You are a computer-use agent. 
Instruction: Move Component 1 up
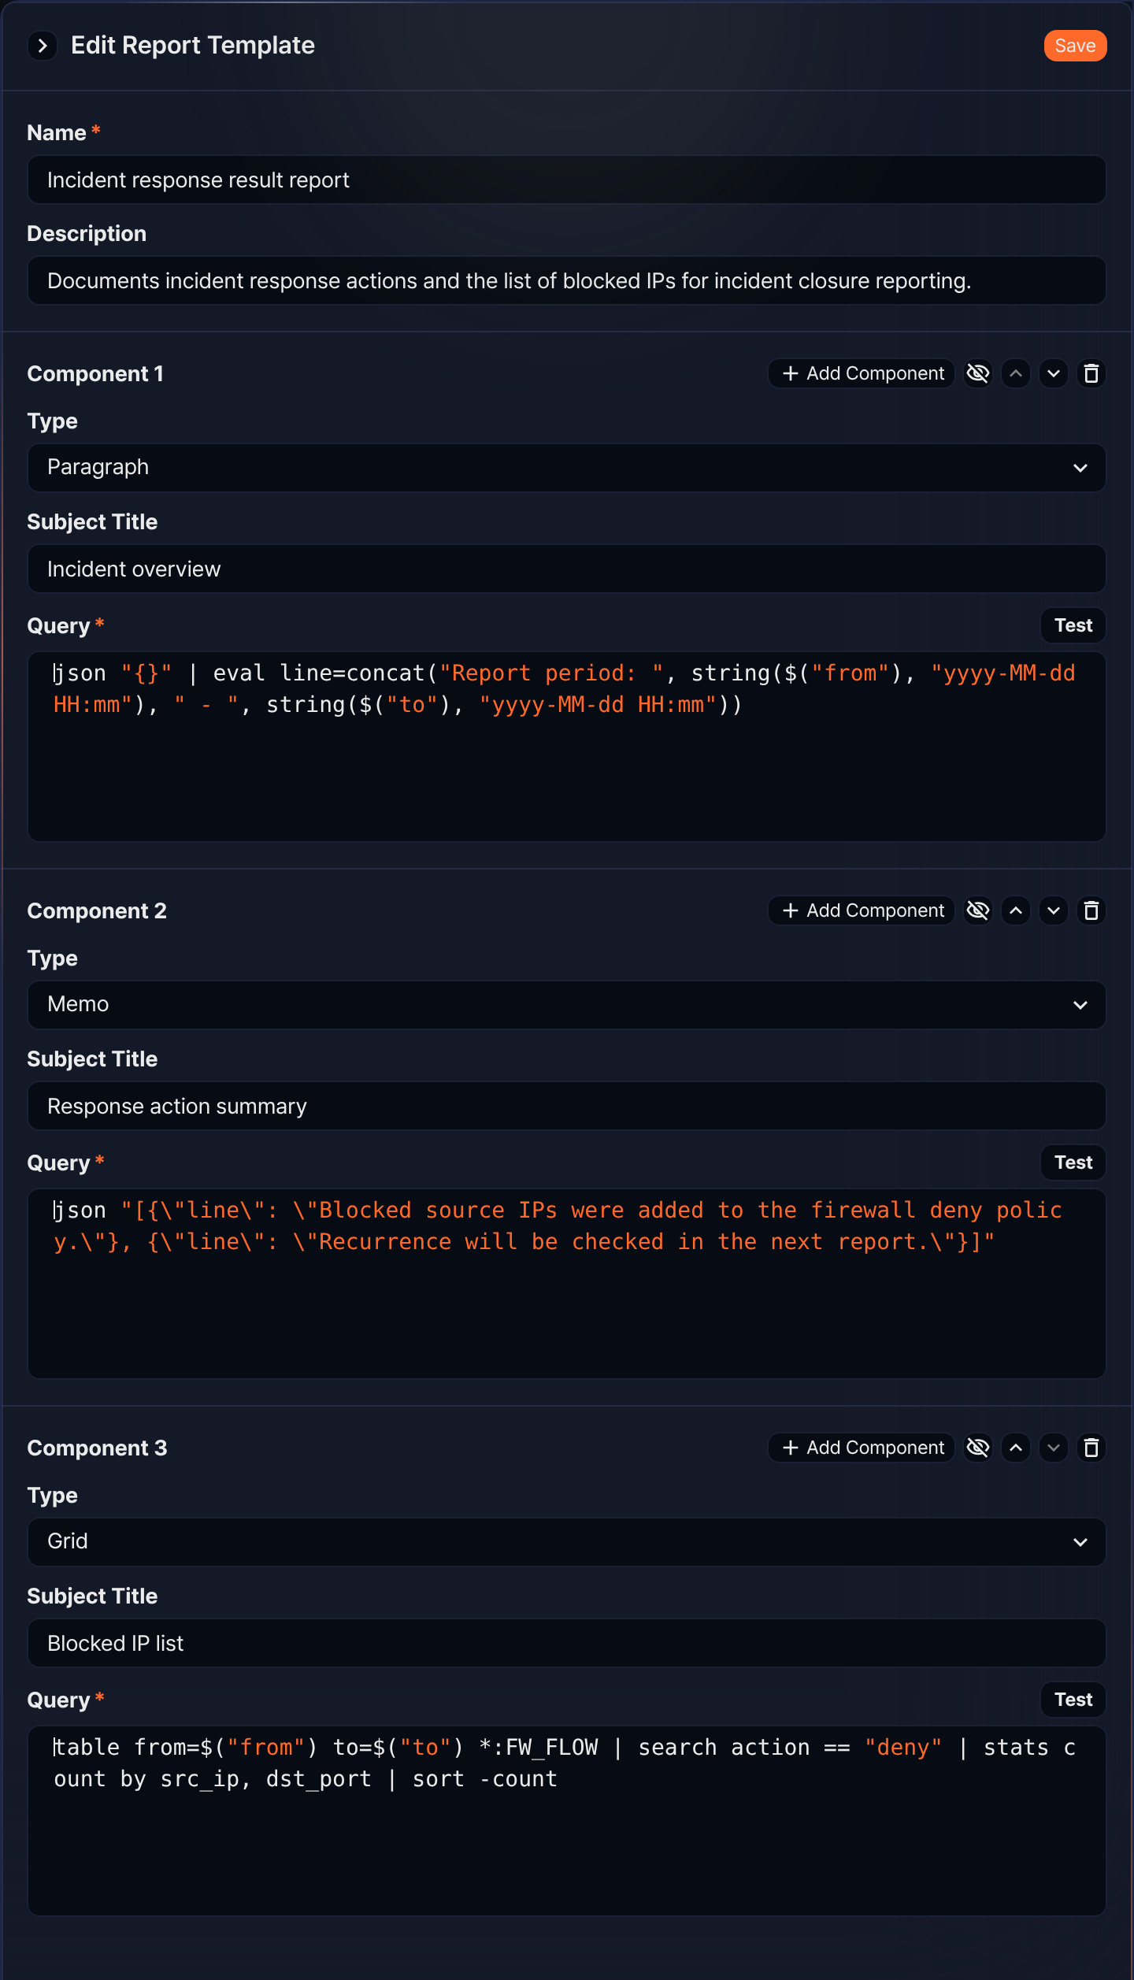click(x=1016, y=373)
